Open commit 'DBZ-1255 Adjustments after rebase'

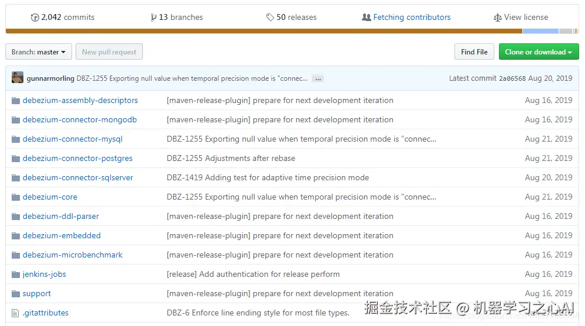[231, 159]
